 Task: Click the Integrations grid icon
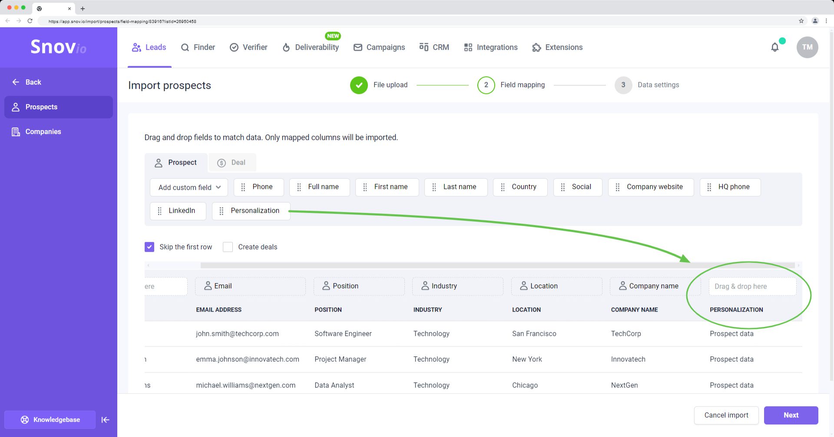point(468,48)
